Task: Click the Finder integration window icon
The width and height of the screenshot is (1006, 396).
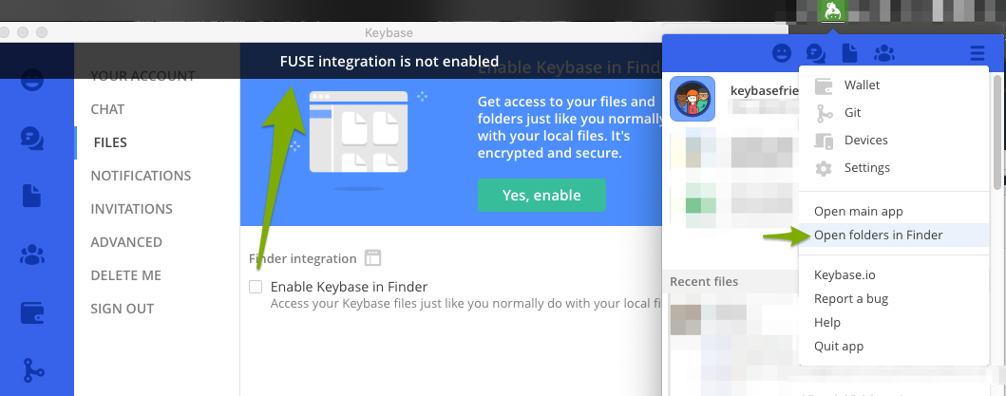Action: point(372,258)
